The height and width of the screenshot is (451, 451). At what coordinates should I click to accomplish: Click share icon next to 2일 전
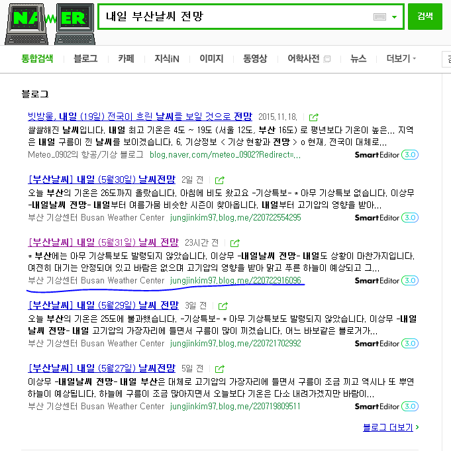coord(219,180)
